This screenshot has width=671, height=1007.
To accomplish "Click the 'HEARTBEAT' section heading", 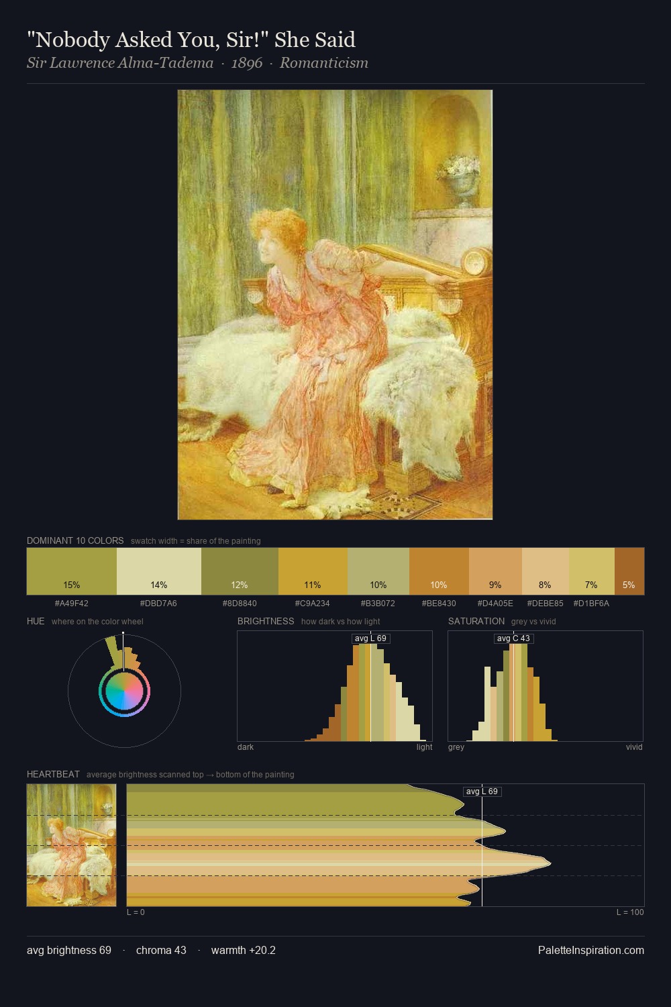I will point(53,774).
